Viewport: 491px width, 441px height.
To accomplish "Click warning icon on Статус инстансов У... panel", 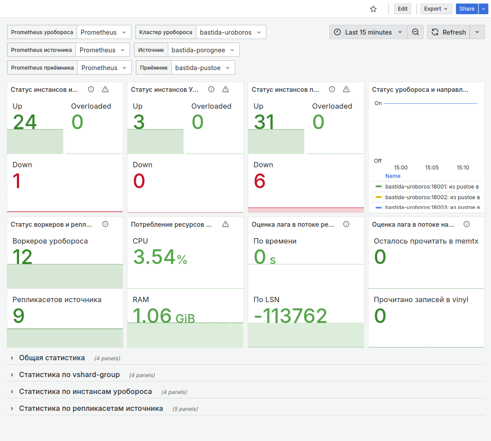I will click(226, 90).
